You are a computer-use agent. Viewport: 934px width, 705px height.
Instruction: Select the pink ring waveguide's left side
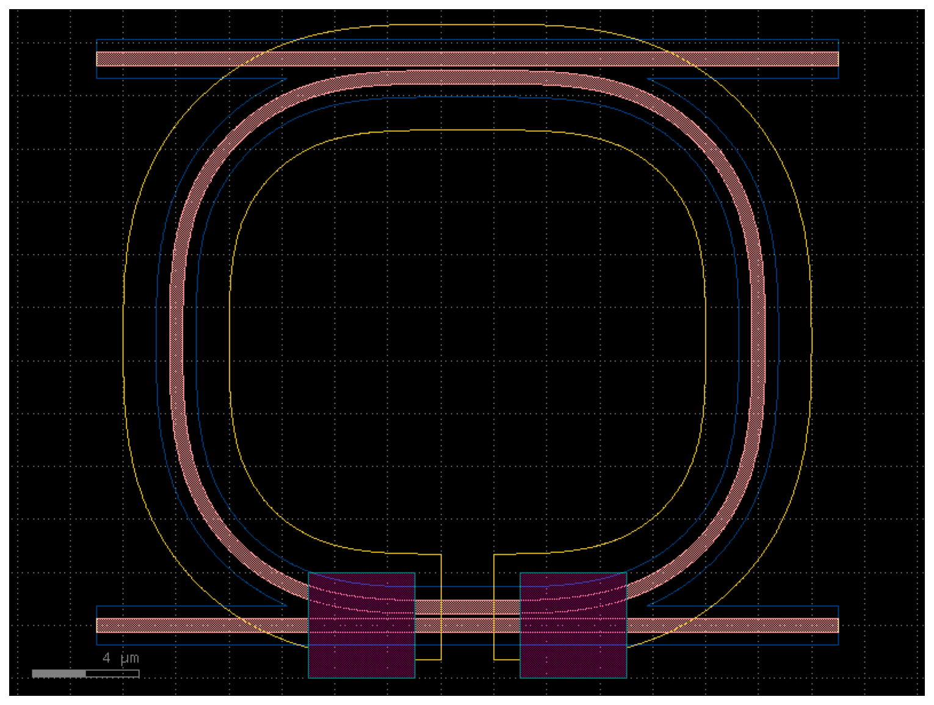[176, 342]
